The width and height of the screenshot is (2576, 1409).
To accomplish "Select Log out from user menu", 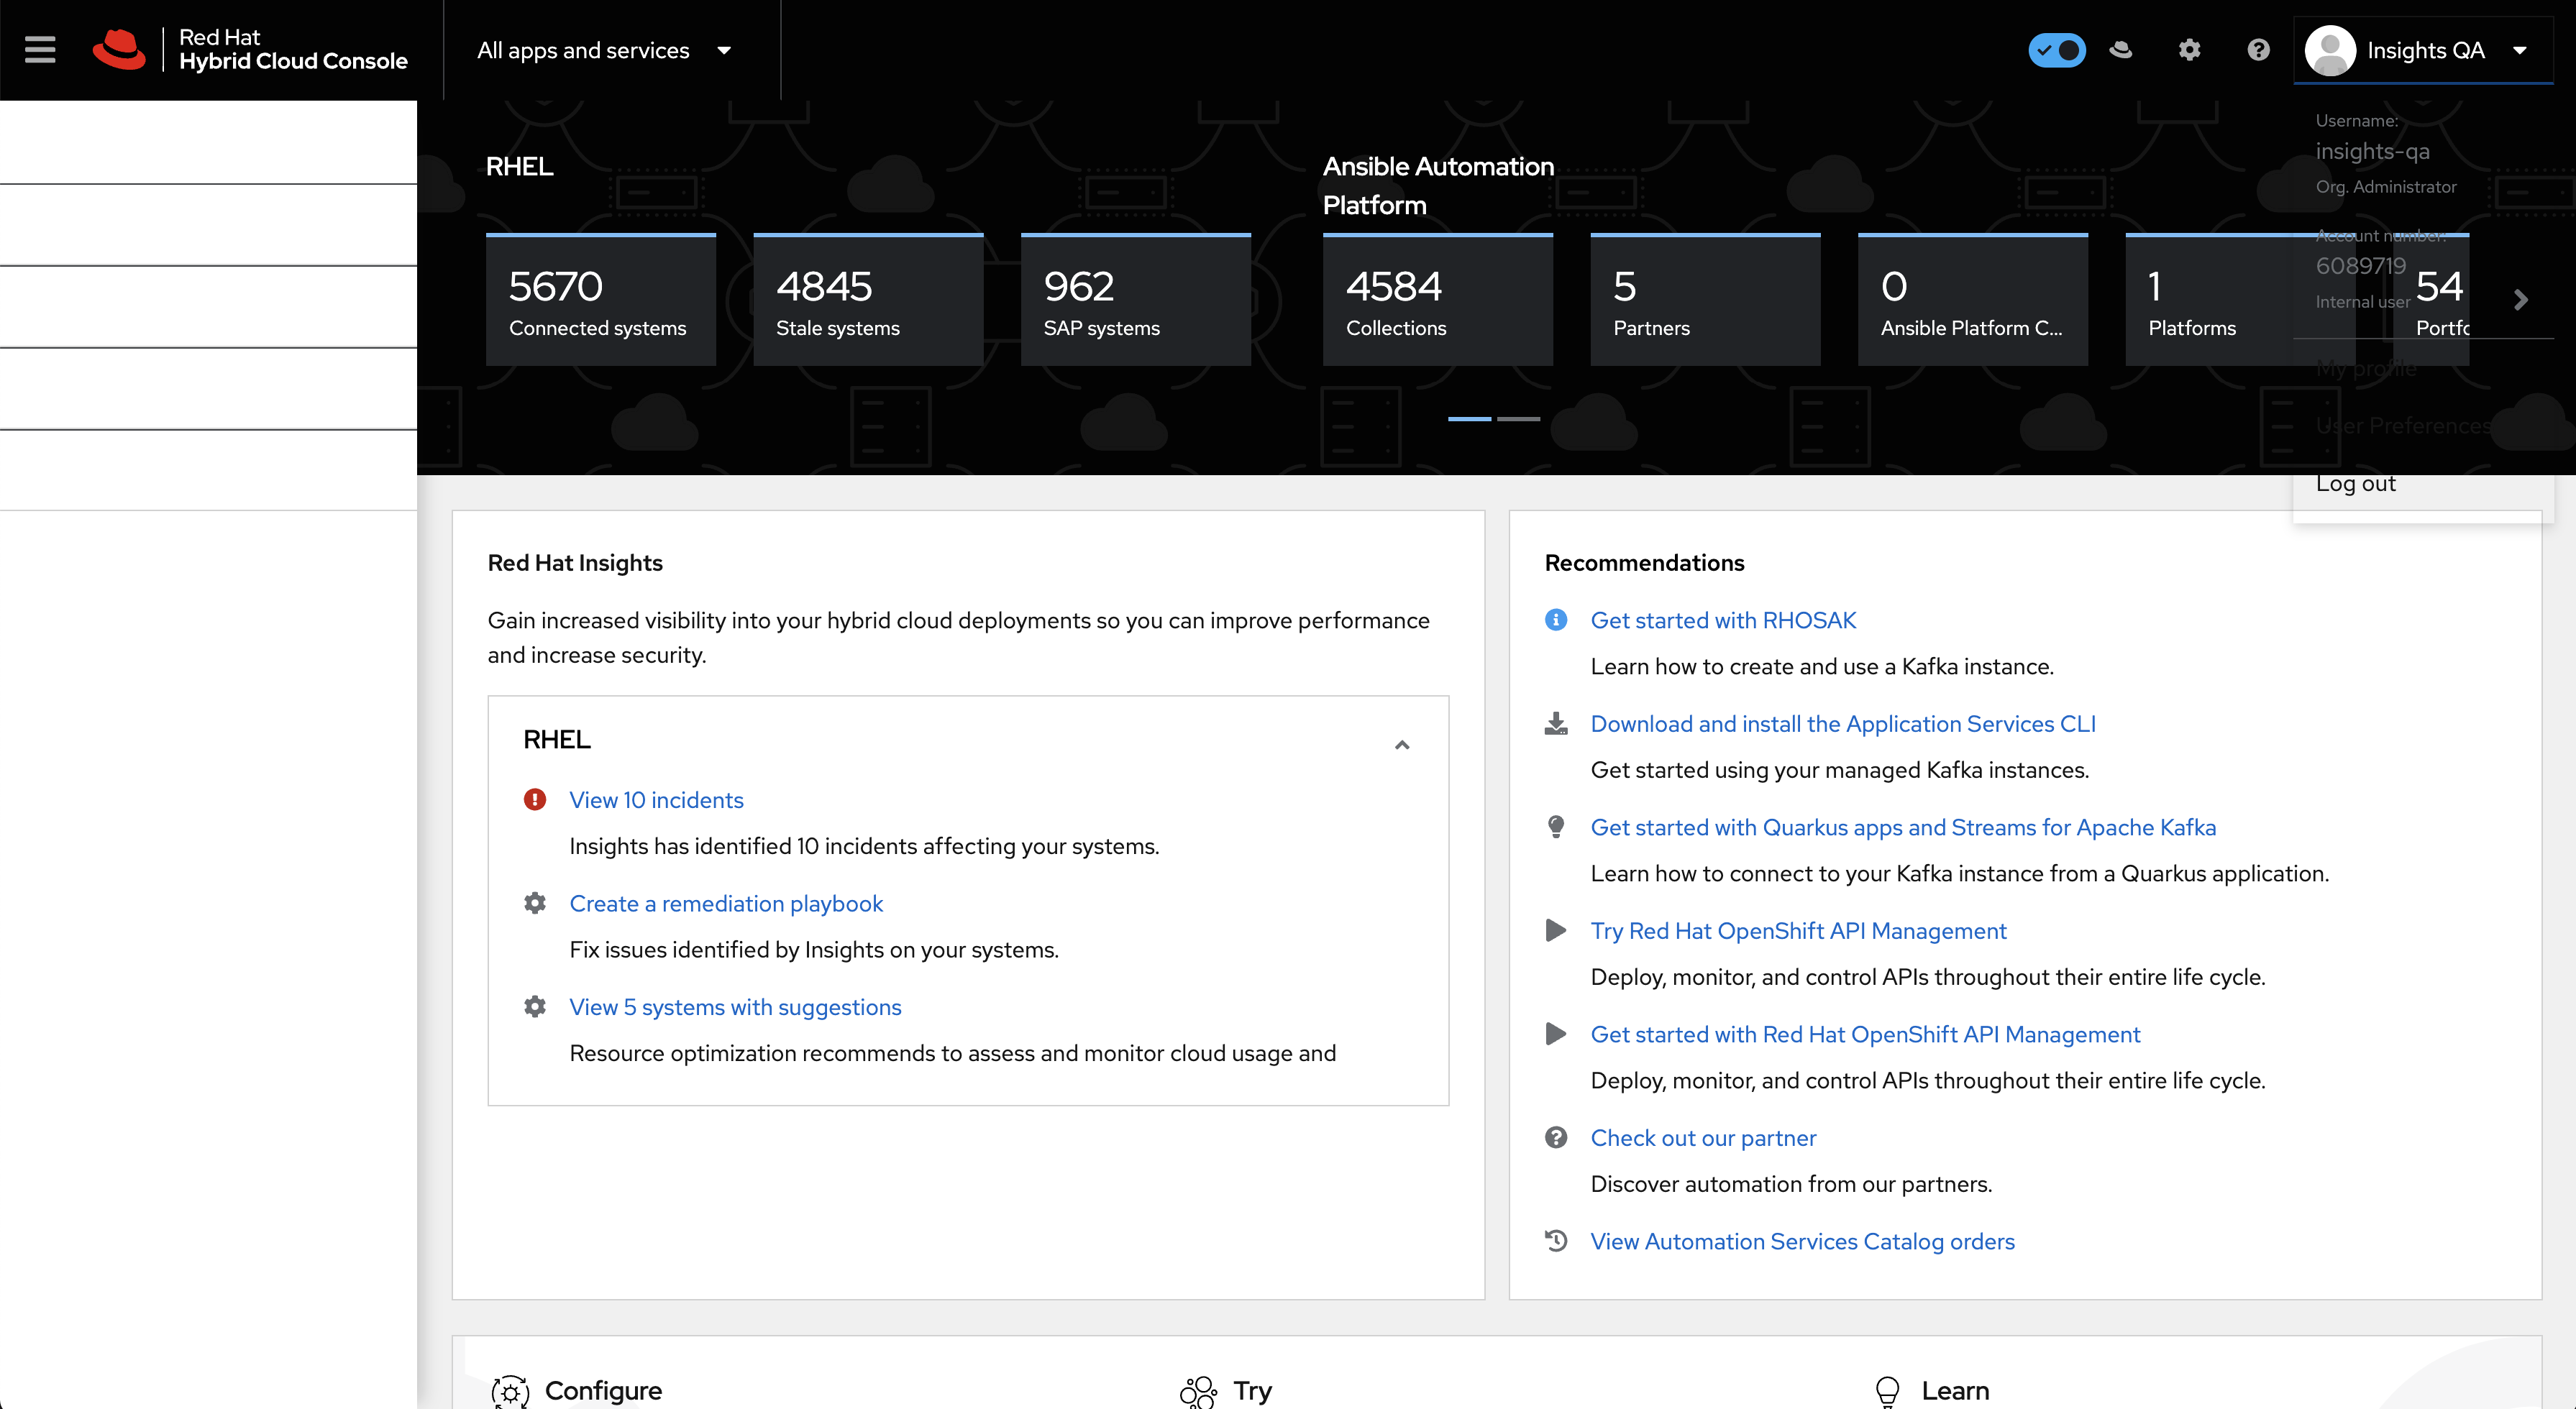I will [2356, 484].
